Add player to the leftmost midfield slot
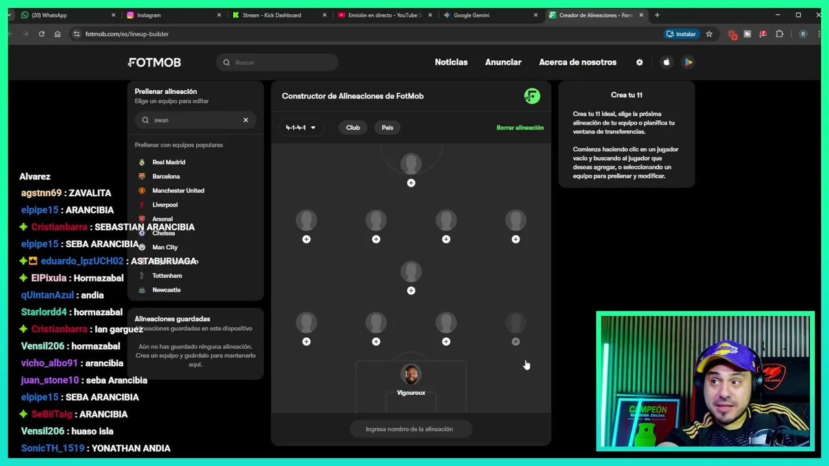 tap(306, 239)
